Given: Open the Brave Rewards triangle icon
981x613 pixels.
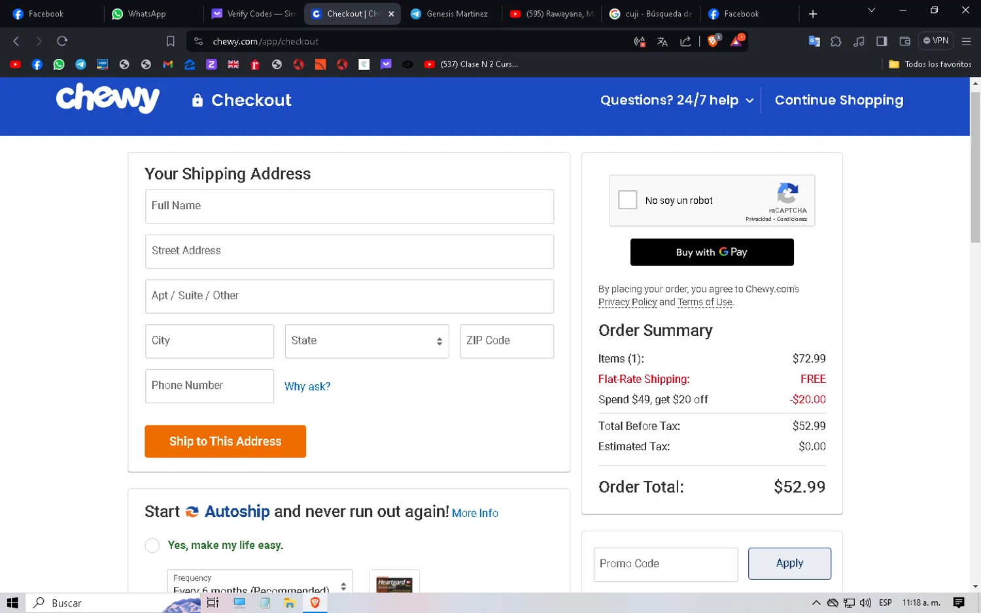Looking at the screenshot, I should tap(736, 41).
